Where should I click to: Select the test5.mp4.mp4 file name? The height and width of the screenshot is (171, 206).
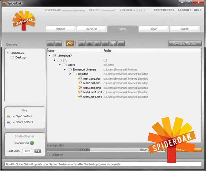pyautogui.click(x=93, y=97)
